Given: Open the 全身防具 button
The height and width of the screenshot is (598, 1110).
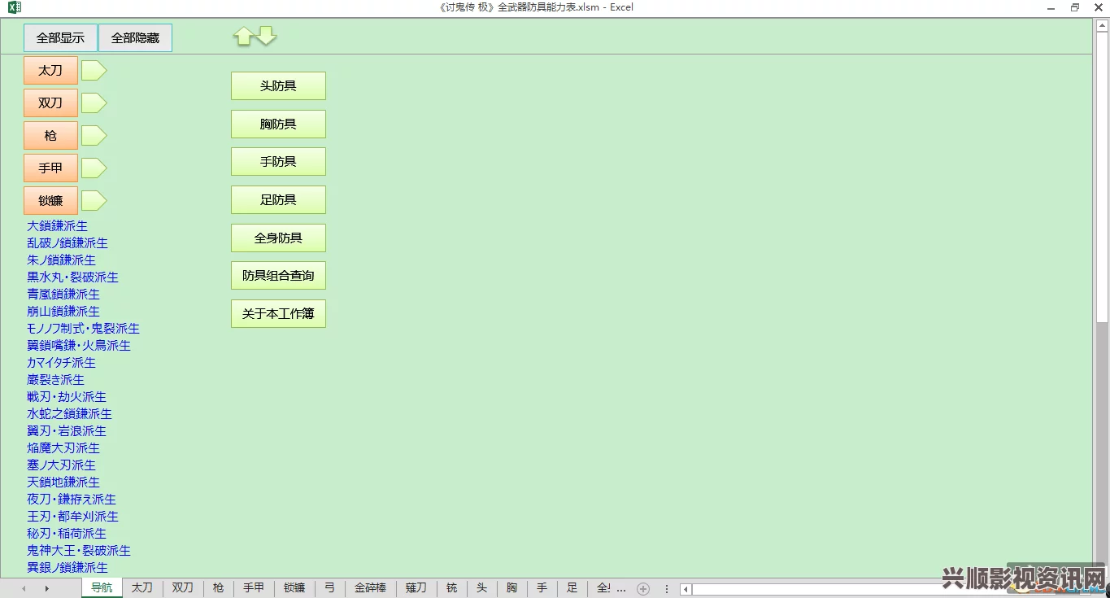Looking at the screenshot, I should (x=278, y=238).
